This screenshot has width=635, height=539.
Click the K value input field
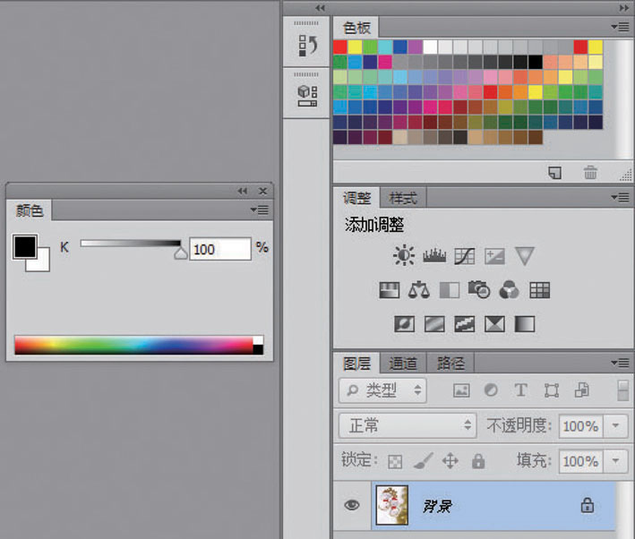[x=219, y=249]
